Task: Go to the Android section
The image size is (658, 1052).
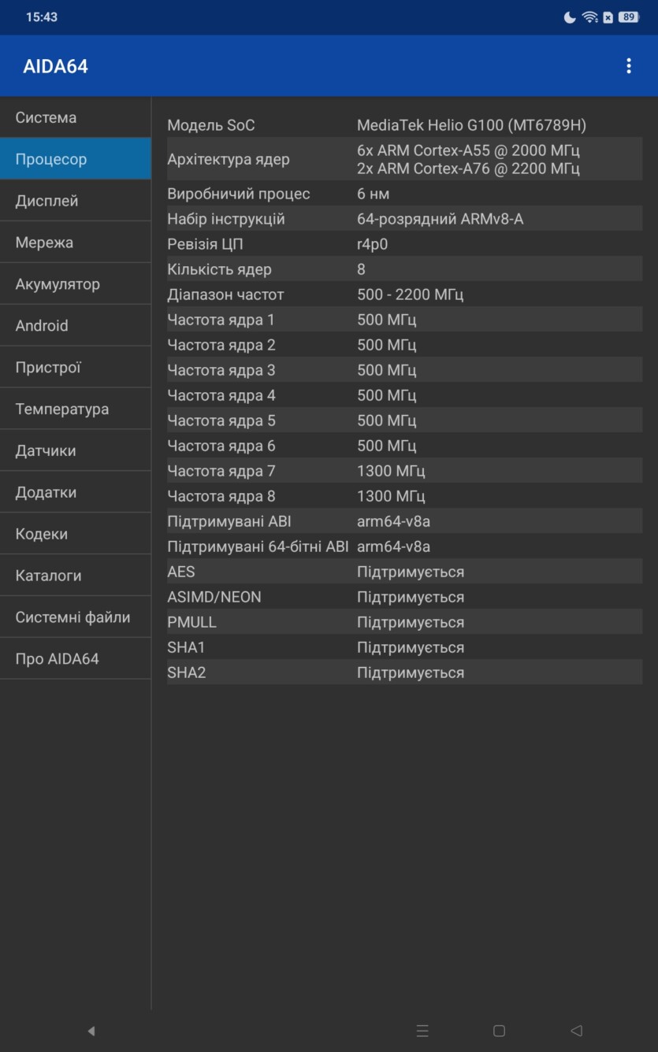Action: [x=76, y=325]
